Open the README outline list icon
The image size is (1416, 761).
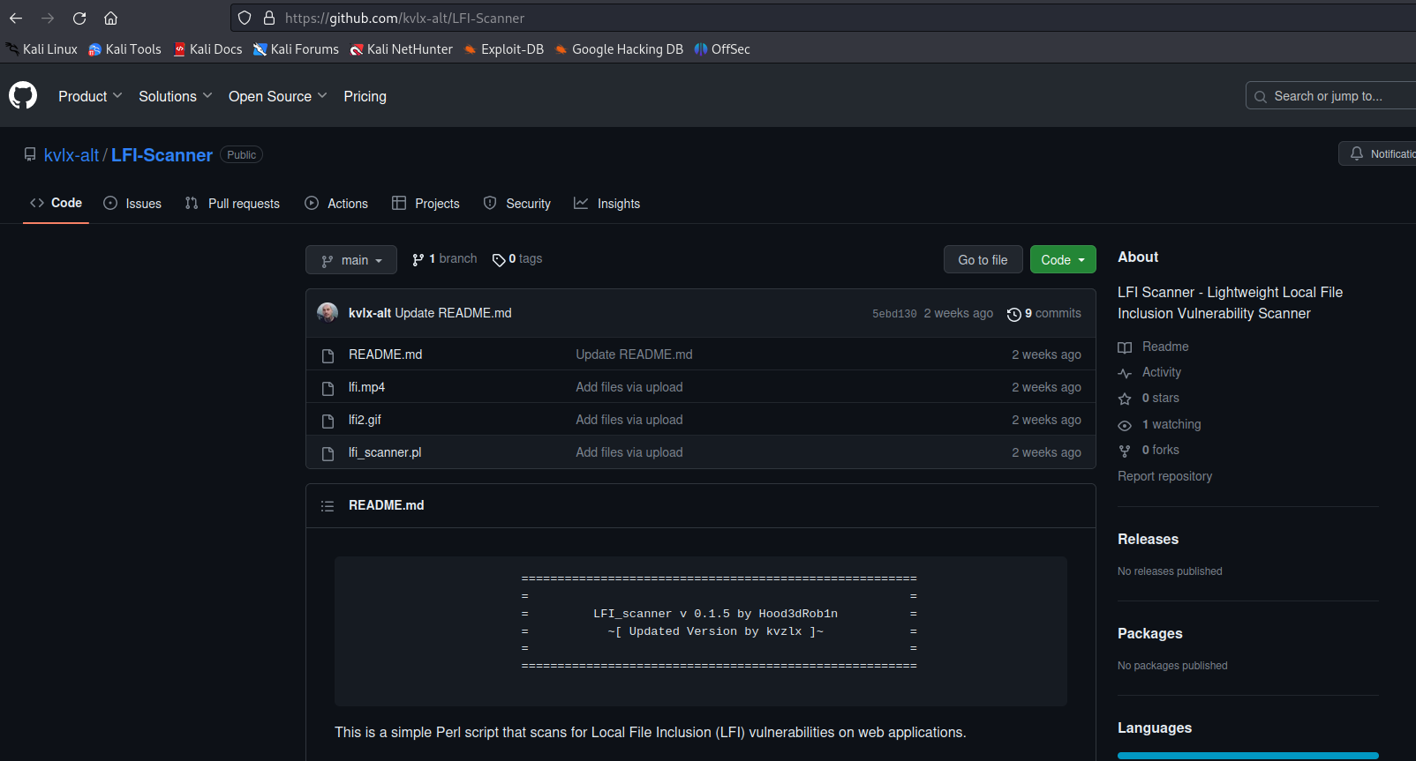tap(328, 506)
